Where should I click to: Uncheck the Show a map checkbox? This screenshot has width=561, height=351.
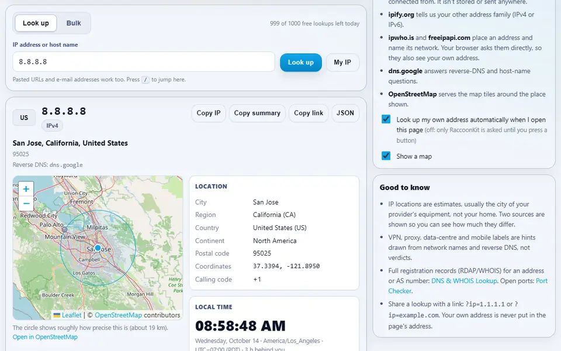(386, 156)
